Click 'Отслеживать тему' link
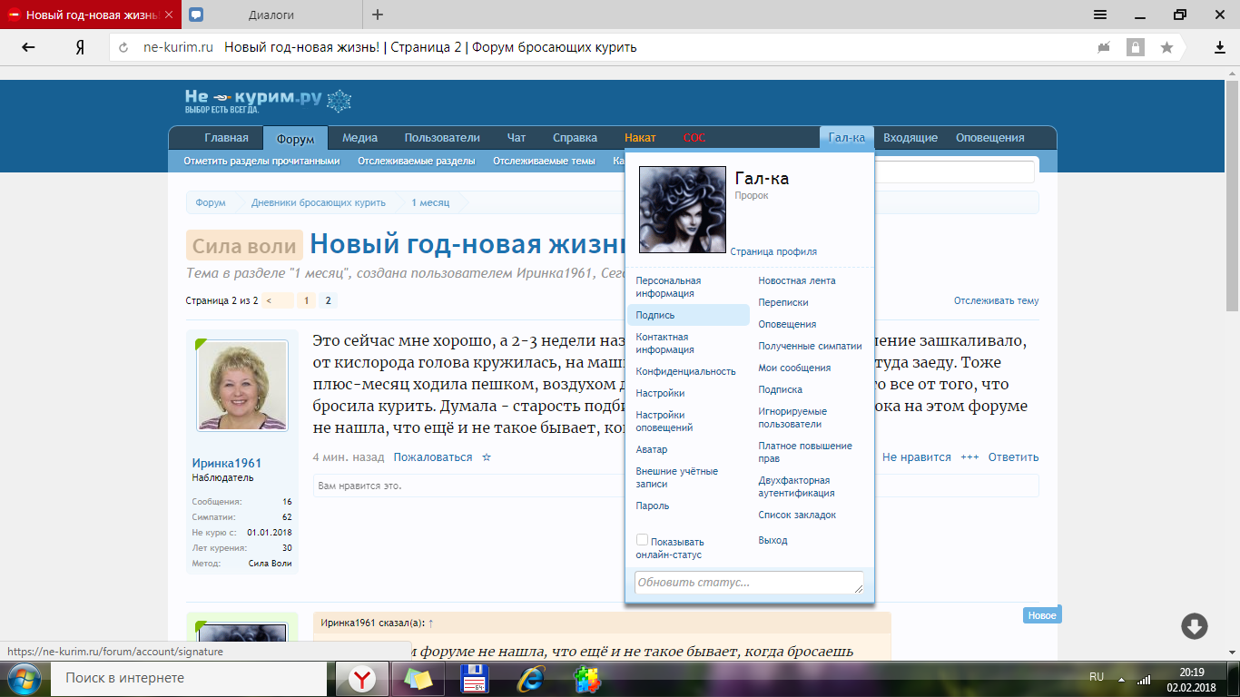This screenshot has width=1240, height=697. (x=996, y=300)
